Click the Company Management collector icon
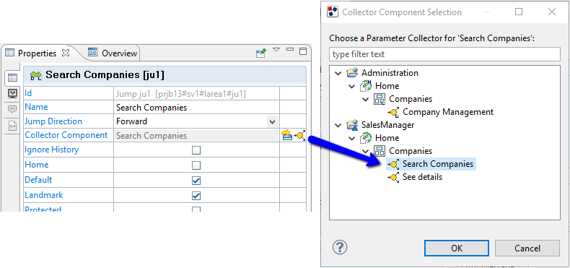 394,112
